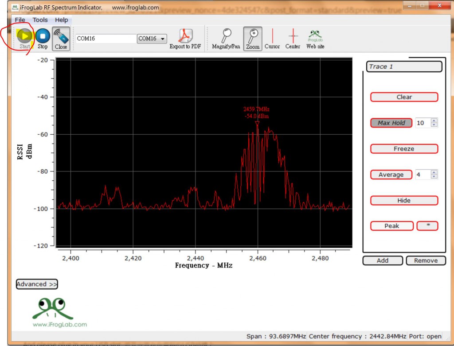
Task: Toggle Average mode
Action: (391, 175)
